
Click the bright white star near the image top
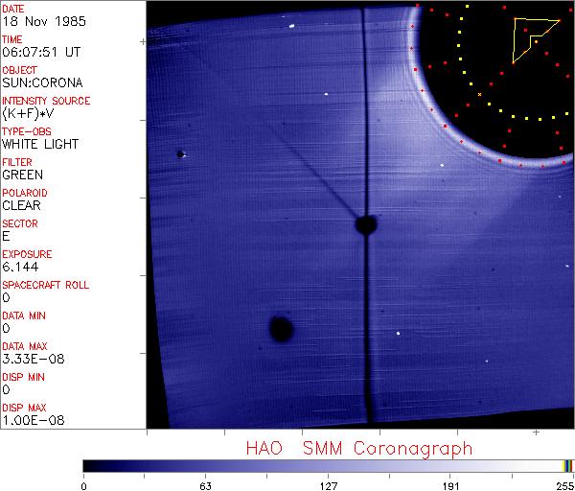coord(291,27)
